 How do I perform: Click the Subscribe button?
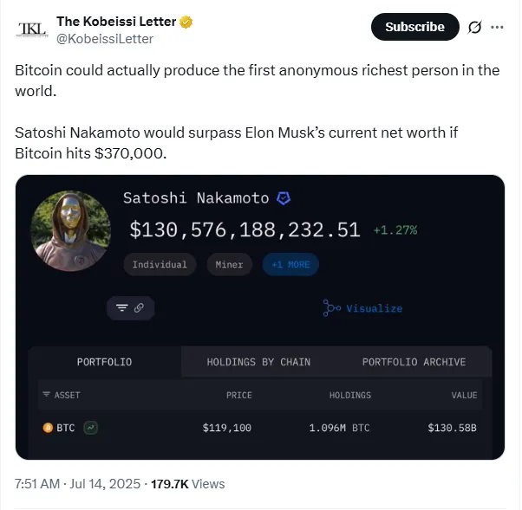(x=414, y=27)
